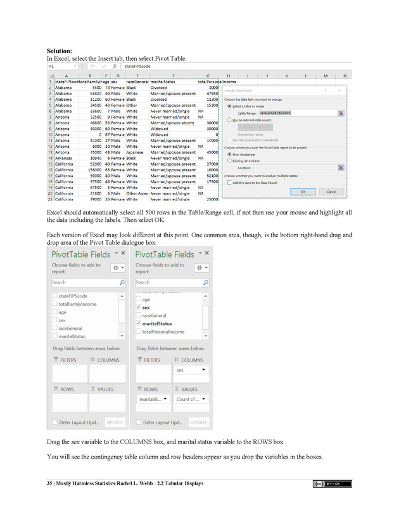The image size is (399, 517).
Task: Uncheck the checked maritalStatus field
Action: (139, 323)
